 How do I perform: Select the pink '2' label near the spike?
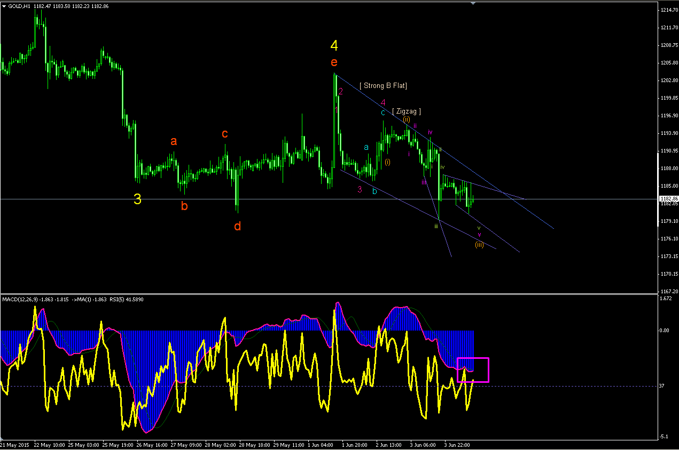coord(340,92)
